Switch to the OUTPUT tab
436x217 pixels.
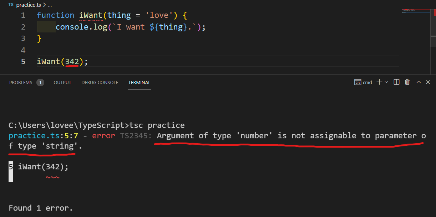(62, 82)
